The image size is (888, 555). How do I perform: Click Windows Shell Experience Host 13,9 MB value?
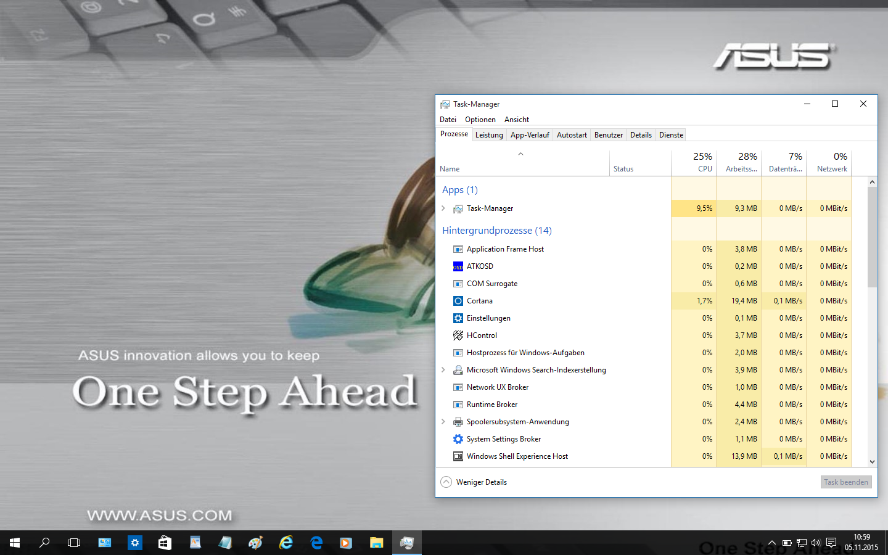[744, 456]
